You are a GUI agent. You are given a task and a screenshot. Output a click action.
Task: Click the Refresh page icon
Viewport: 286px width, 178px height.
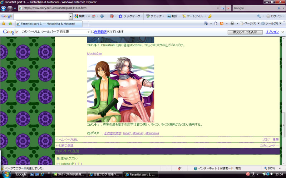223,8
